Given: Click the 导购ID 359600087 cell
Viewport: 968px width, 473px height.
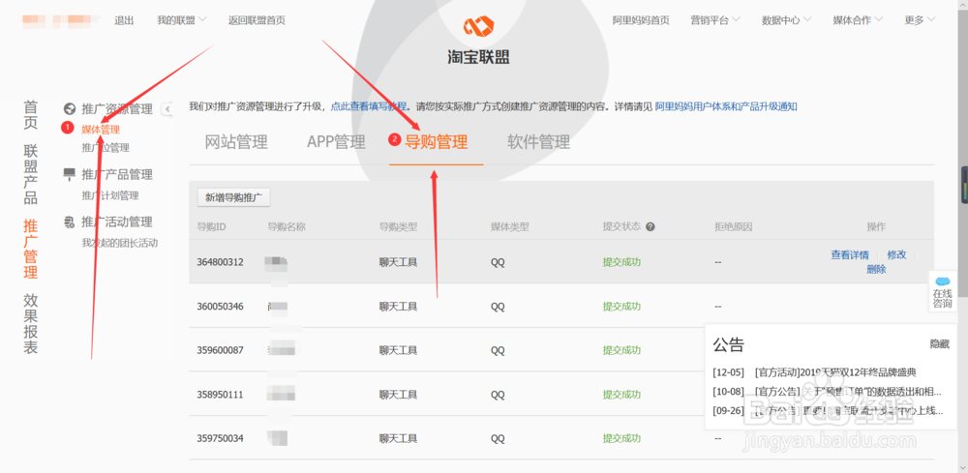Looking at the screenshot, I should (x=221, y=350).
